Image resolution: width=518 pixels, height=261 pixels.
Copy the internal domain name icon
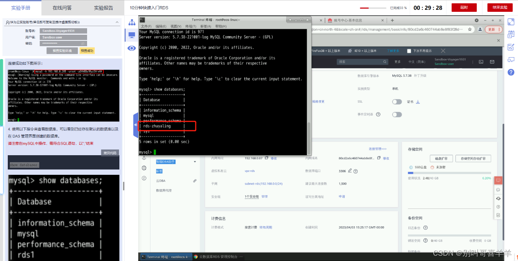click(x=379, y=158)
